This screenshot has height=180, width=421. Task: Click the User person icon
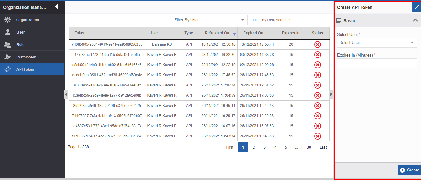[7, 32]
